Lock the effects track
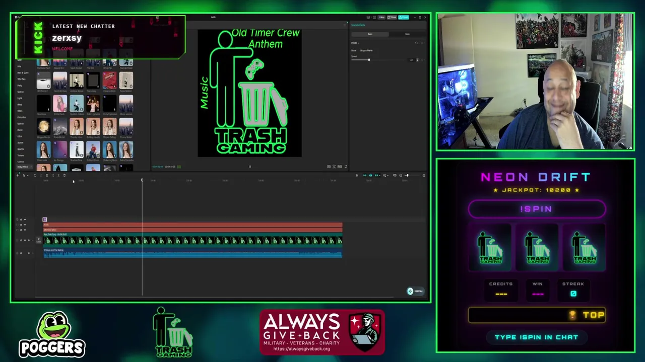Screen dimensions: 645x362 click(21, 219)
